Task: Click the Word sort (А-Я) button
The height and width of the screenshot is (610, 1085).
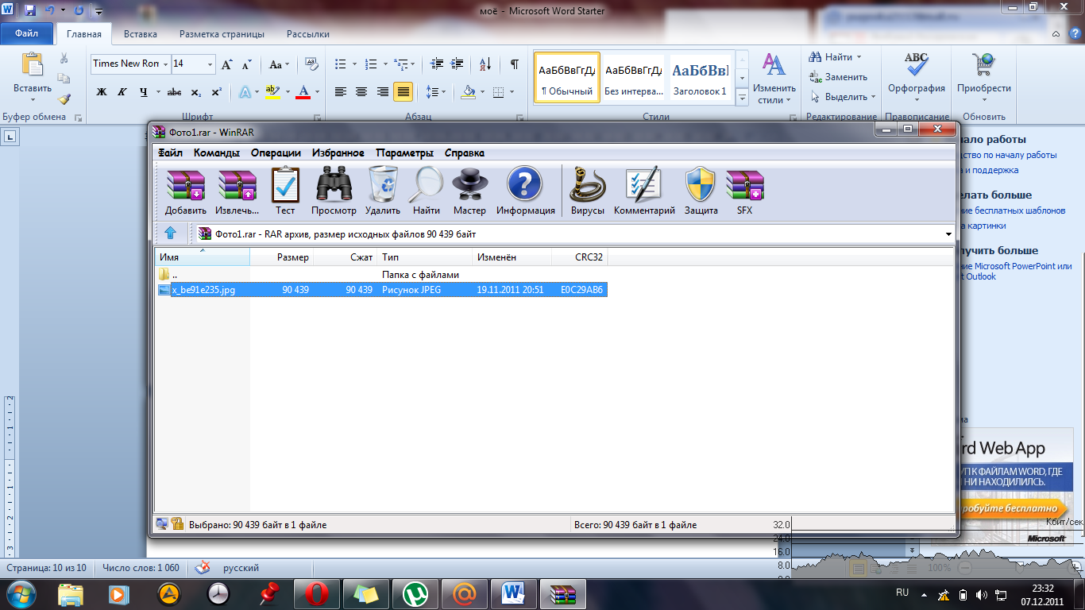Action: (x=487, y=64)
